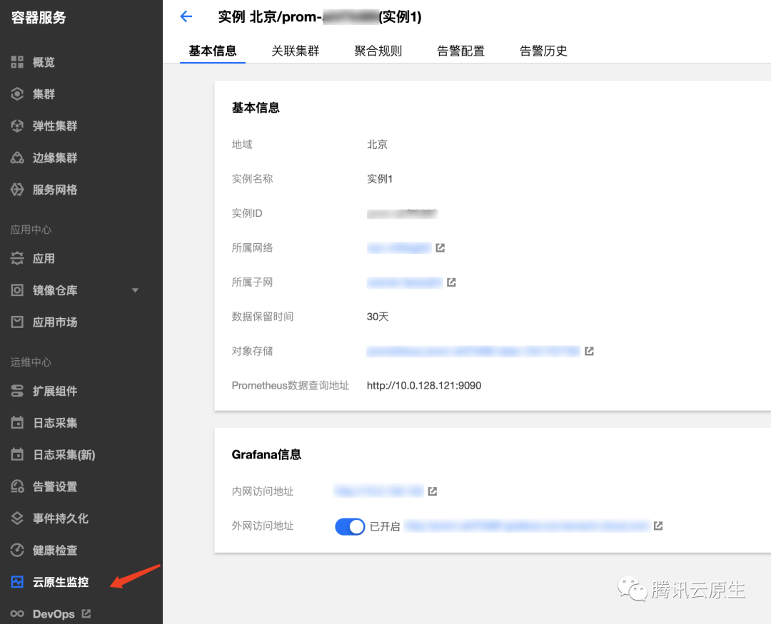Image resolution: width=771 pixels, height=624 pixels.
Task: Open DevOps in the sidebar
Action: coord(54,613)
